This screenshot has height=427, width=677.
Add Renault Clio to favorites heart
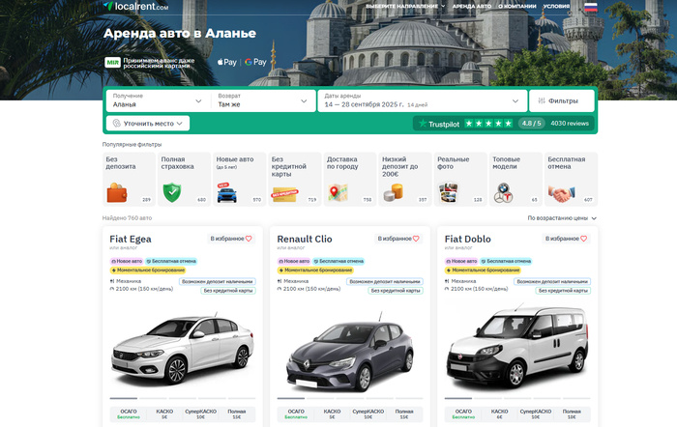(416, 239)
